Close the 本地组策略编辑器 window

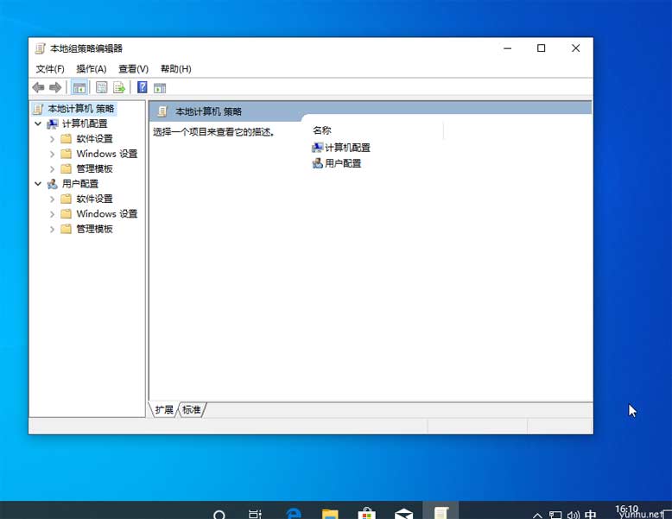[x=575, y=48]
